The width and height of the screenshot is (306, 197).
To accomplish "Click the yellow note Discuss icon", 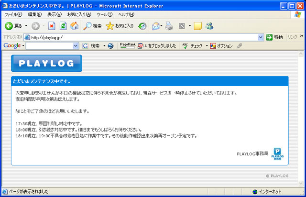I will click(197, 26).
